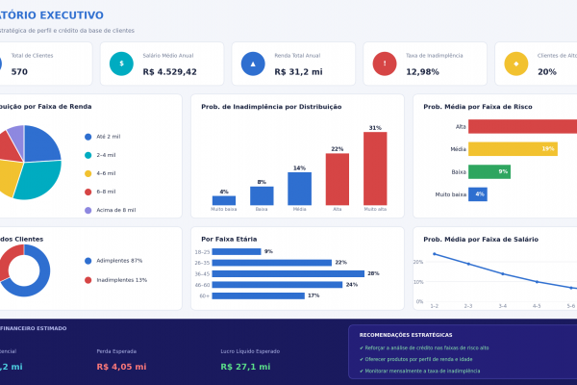Select the Acima de 8 mil legend dot
This screenshot has height=385, width=577.
[88, 211]
